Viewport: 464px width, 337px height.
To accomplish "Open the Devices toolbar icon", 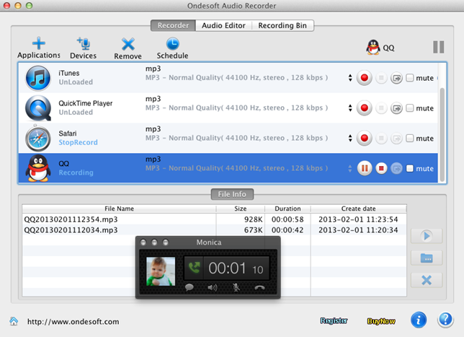I will [x=83, y=44].
